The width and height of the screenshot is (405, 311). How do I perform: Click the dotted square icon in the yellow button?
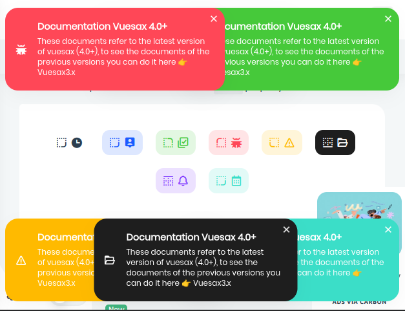coord(275,142)
